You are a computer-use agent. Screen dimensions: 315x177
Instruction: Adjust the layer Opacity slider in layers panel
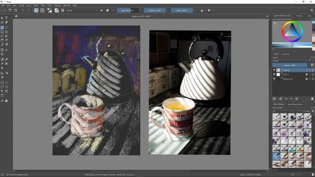290,65
